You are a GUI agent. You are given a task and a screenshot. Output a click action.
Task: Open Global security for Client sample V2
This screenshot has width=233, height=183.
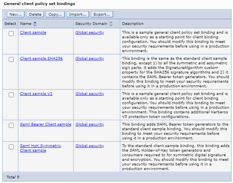click(x=90, y=94)
